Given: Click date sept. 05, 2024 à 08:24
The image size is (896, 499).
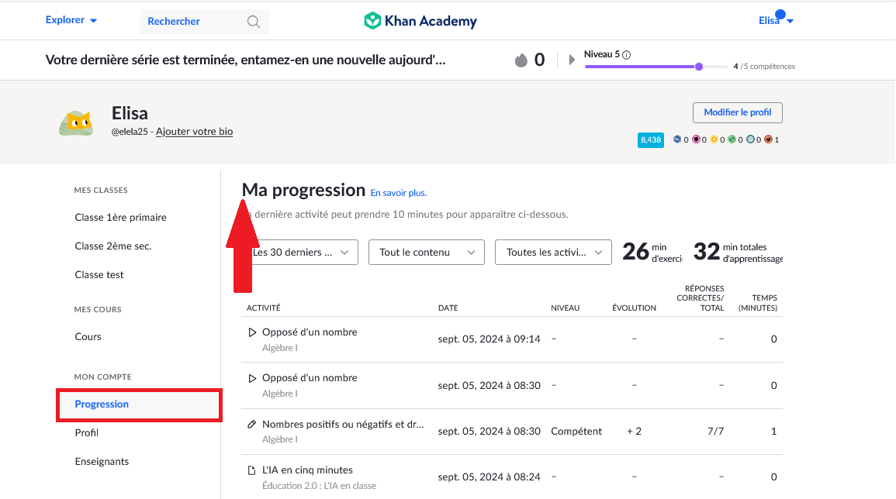Looking at the screenshot, I should 490,477.
